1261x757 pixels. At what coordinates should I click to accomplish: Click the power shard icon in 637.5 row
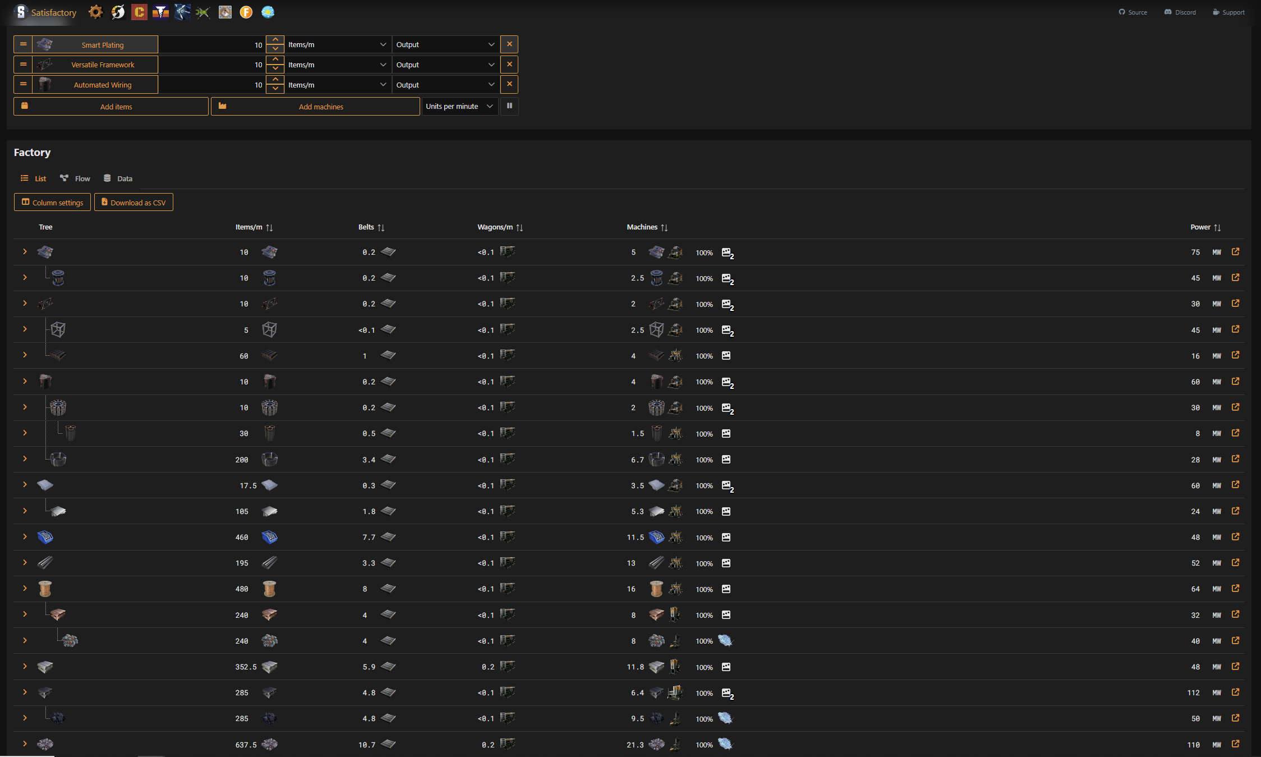click(x=725, y=744)
